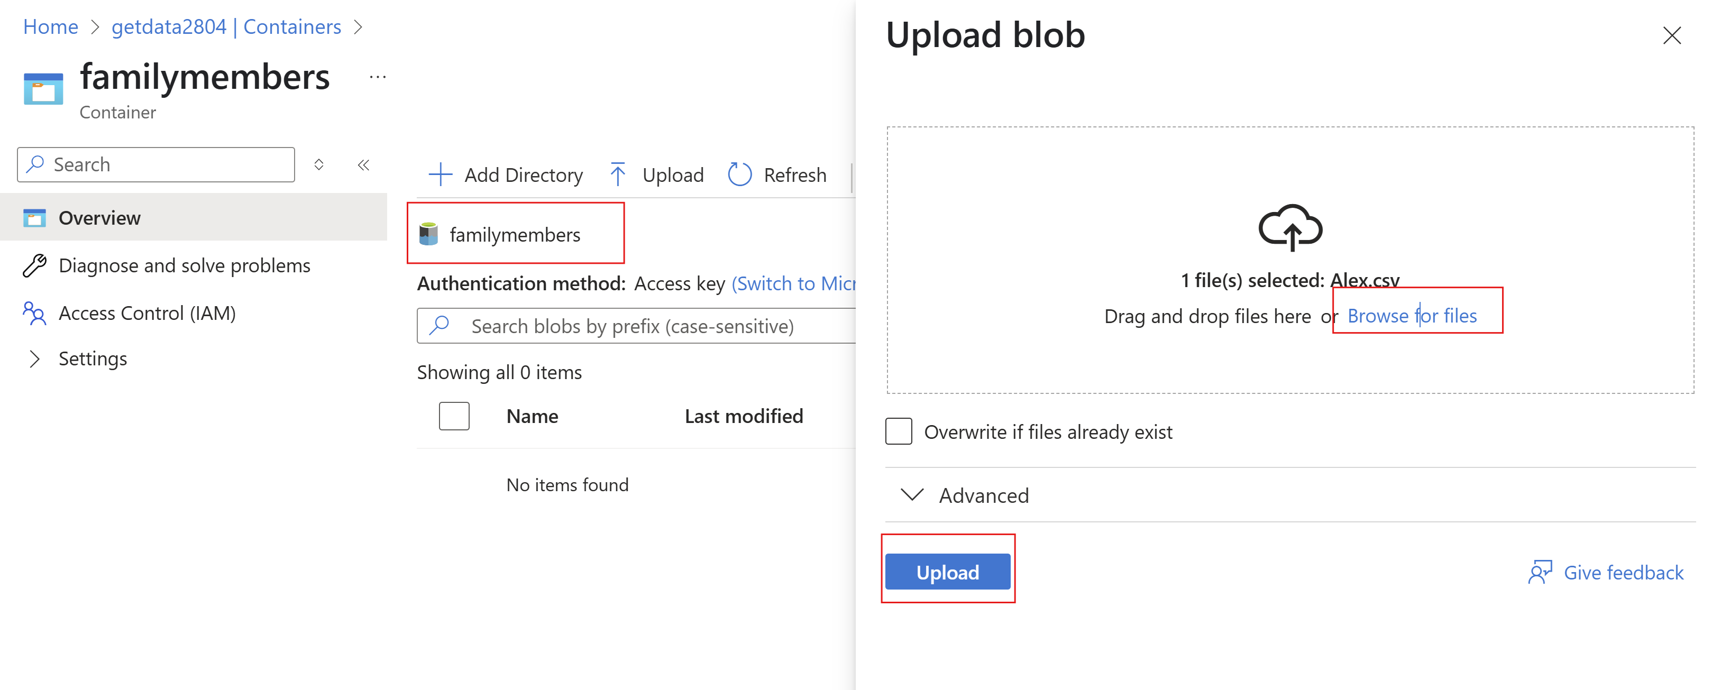
Task: Collapse the sidebar with double chevron icon
Action: pos(363,165)
